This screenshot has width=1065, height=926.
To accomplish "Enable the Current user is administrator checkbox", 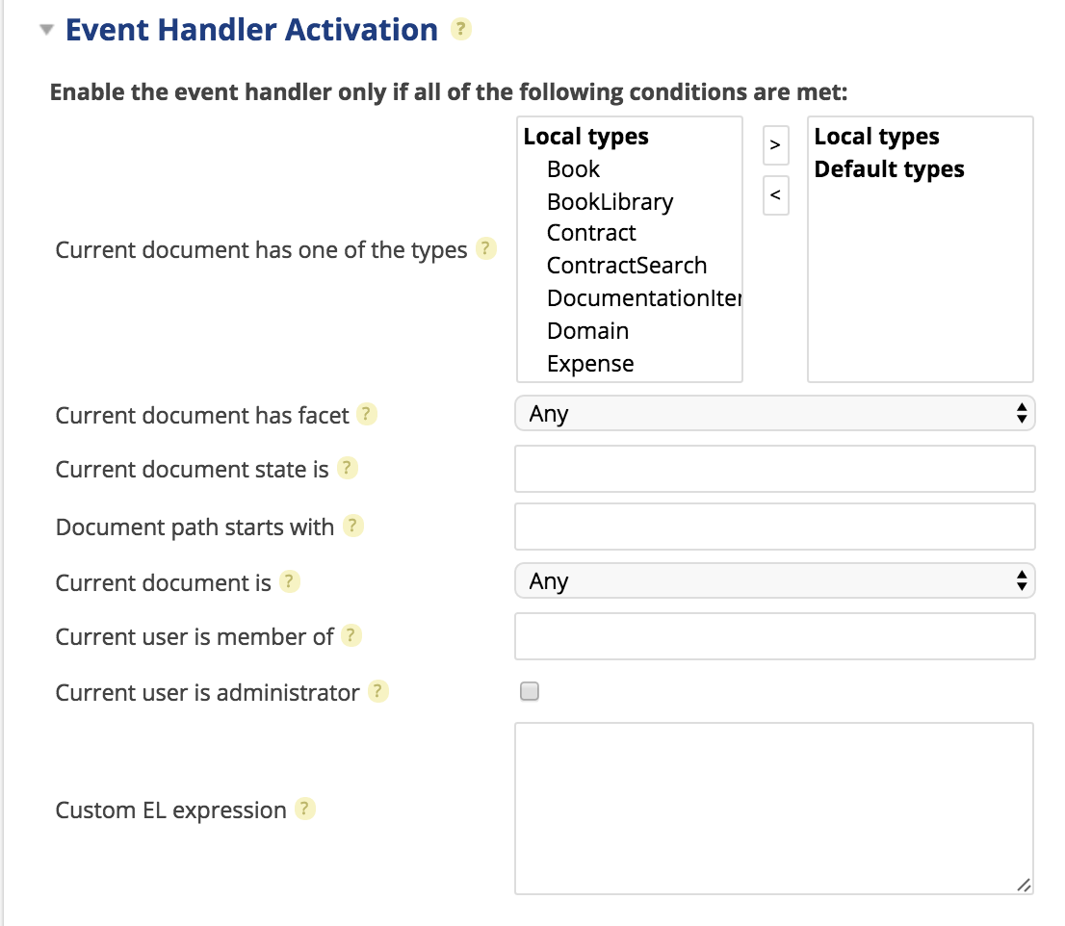I will click(x=529, y=691).
